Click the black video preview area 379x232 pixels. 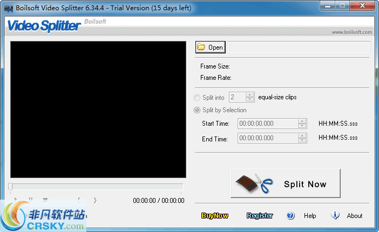[x=98, y=110]
